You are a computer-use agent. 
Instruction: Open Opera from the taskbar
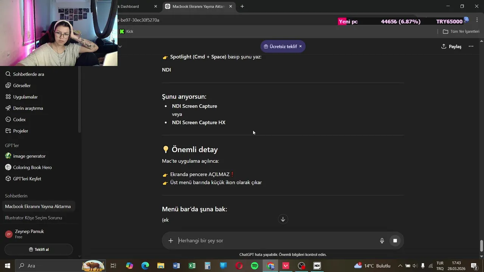[x=239, y=266]
